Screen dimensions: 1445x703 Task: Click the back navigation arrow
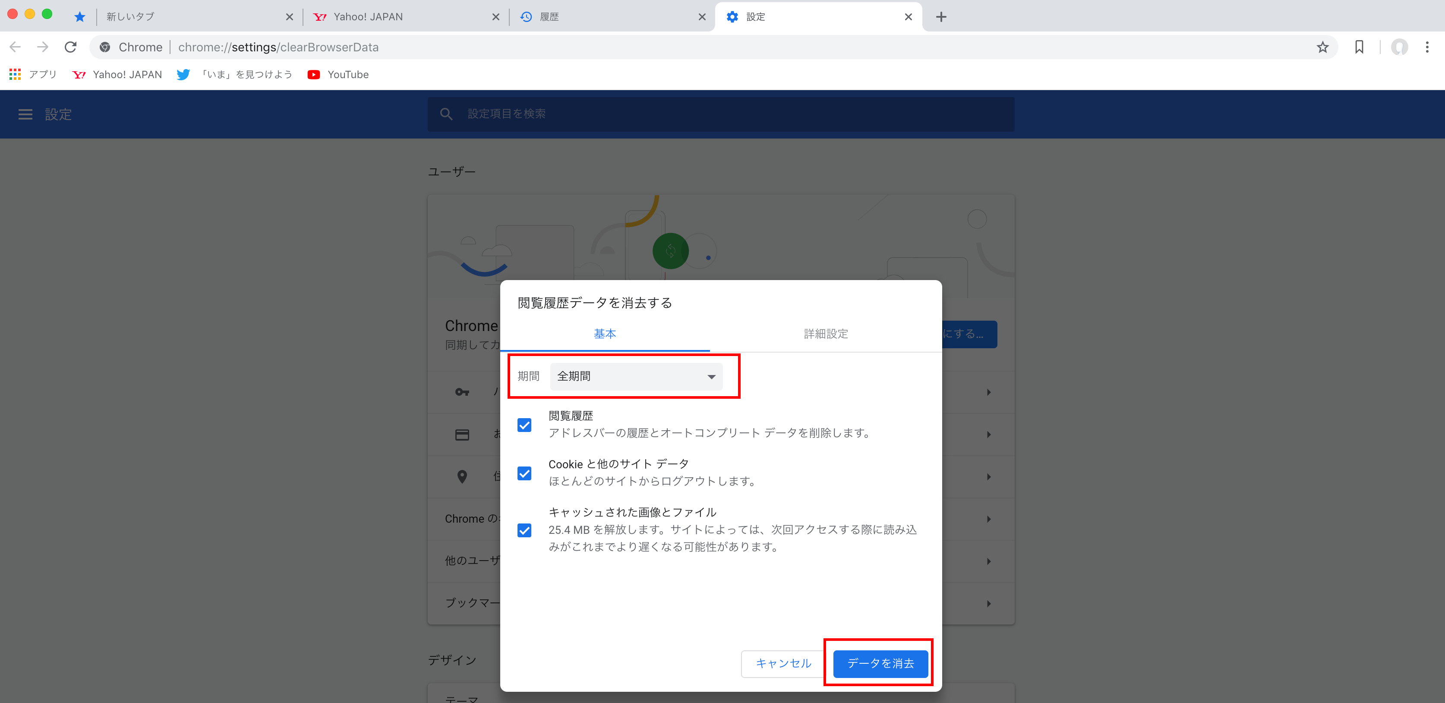click(x=16, y=47)
